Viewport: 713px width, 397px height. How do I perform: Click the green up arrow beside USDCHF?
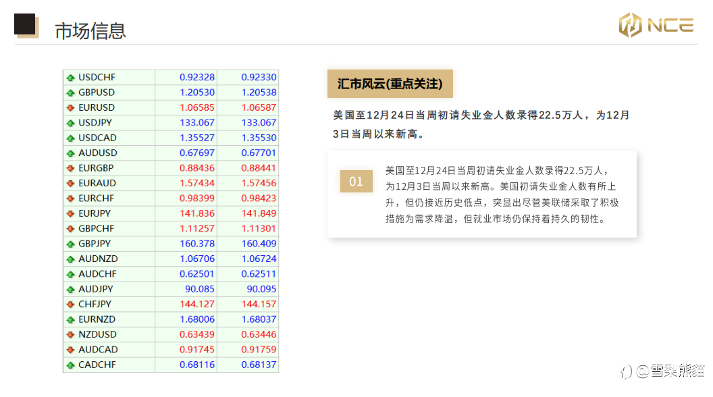70,78
